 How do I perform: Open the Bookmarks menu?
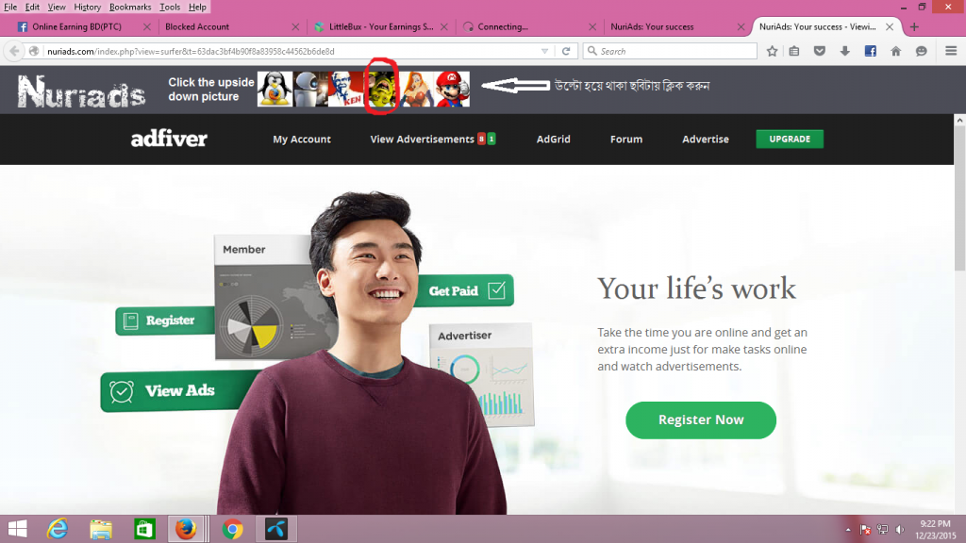click(129, 7)
